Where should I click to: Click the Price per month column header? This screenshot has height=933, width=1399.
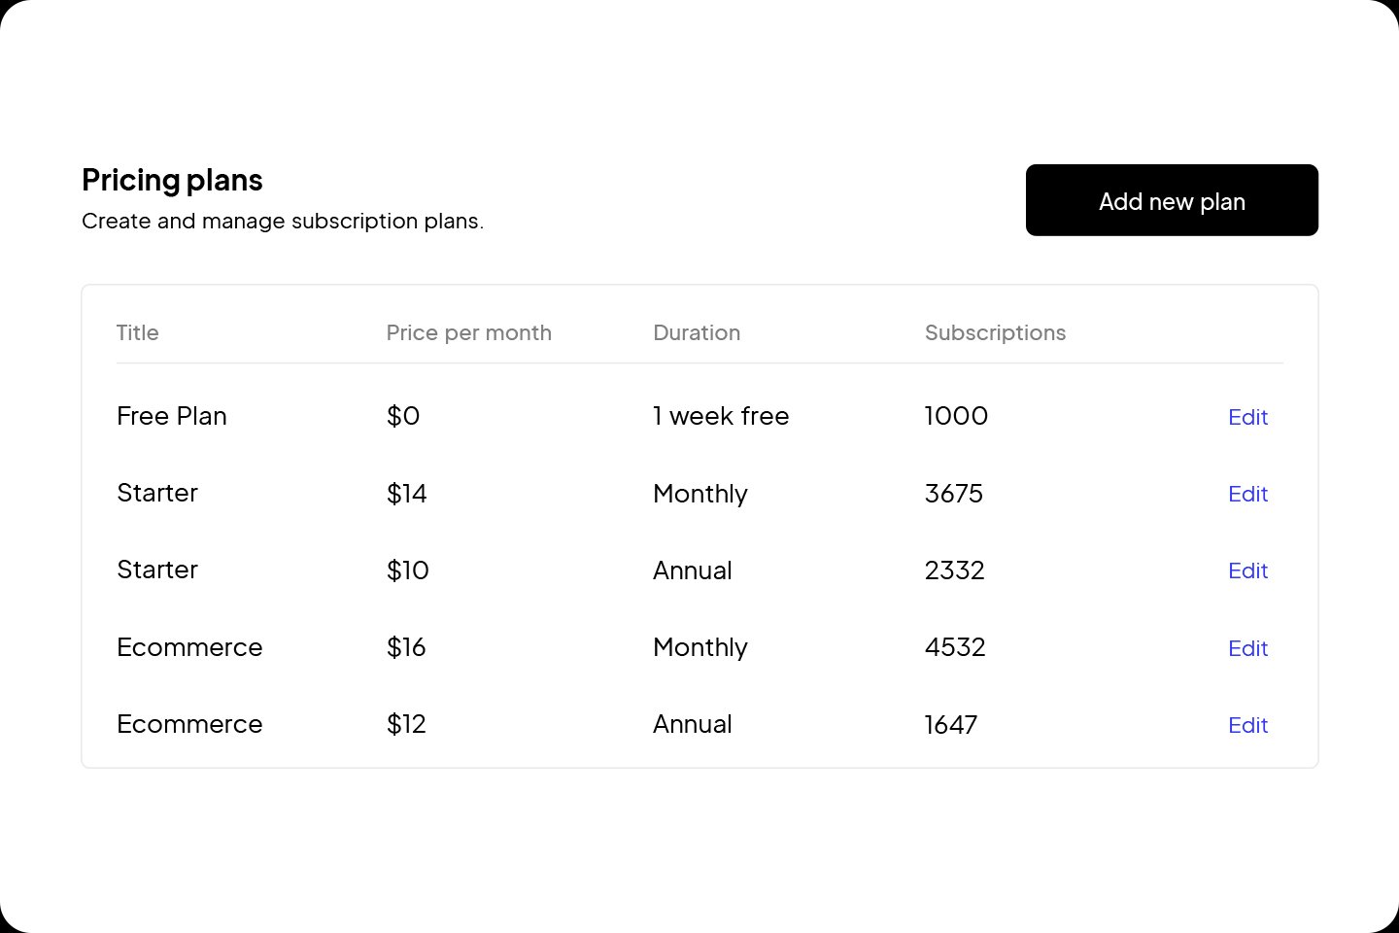pos(469,332)
